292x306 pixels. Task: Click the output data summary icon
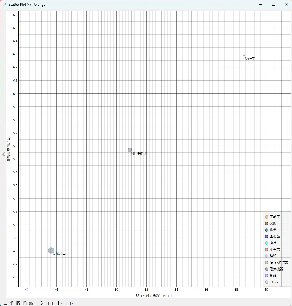pos(60,303)
